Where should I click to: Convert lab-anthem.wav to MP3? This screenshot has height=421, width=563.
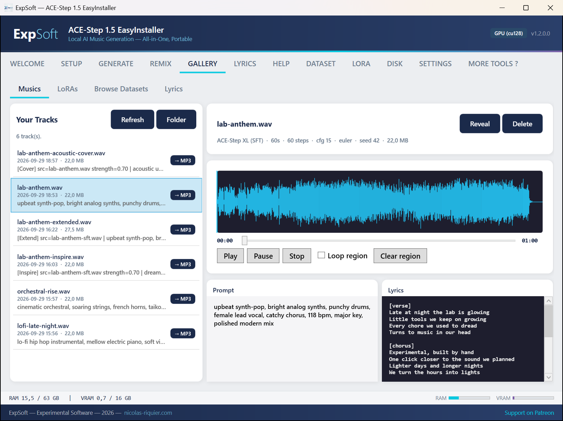click(x=183, y=195)
